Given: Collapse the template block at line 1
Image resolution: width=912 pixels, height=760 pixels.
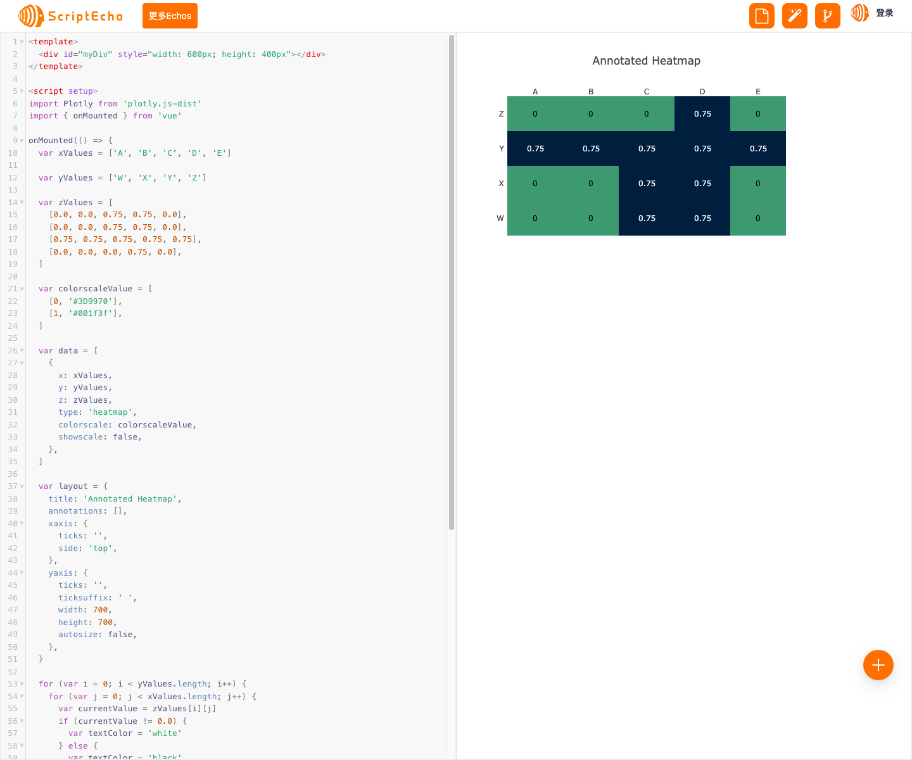Looking at the screenshot, I should click(x=21, y=41).
